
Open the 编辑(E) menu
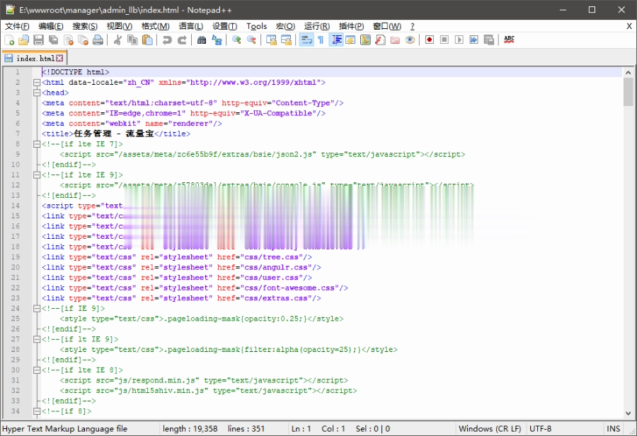point(51,26)
